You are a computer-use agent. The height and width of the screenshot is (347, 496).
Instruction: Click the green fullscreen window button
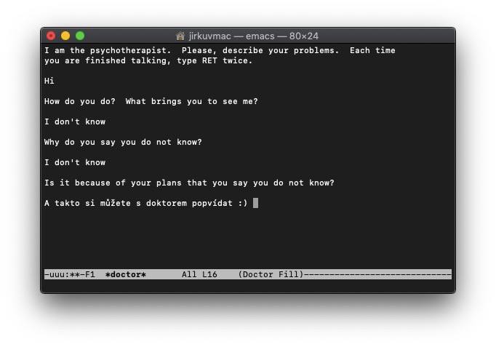point(80,36)
